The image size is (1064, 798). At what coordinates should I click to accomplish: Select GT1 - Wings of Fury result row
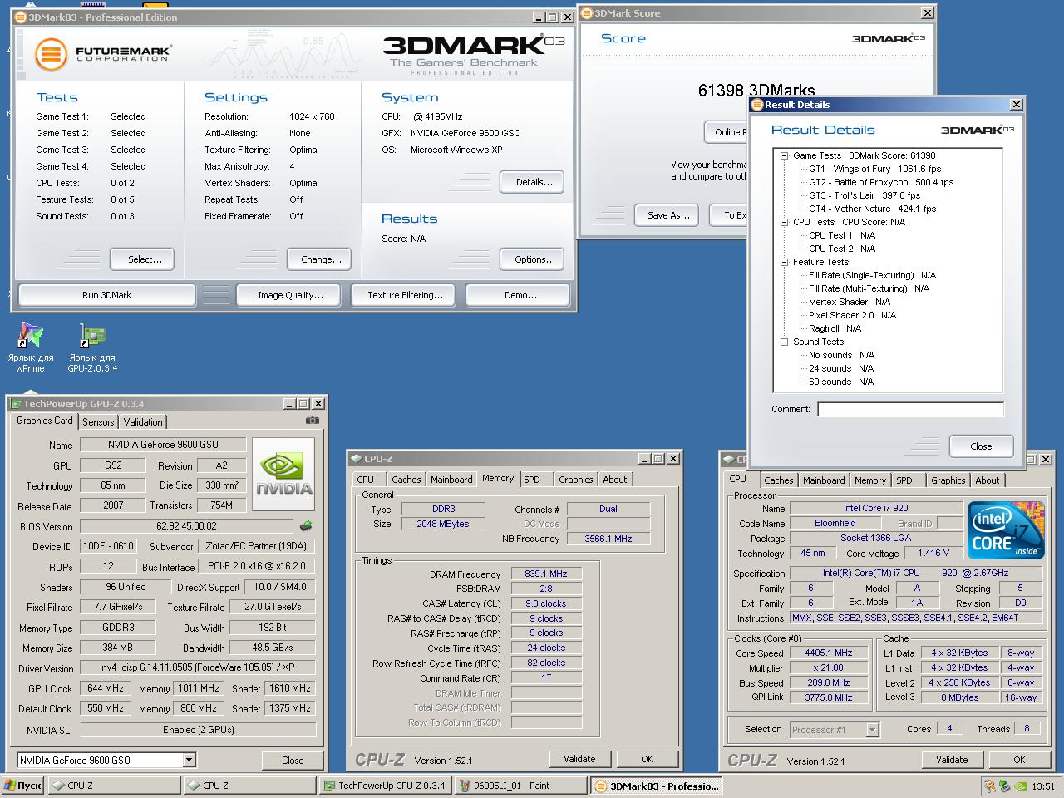874,169
